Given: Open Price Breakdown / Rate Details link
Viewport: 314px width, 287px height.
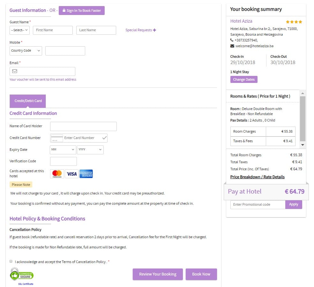Looking at the screenshot, I should (257, 177).
